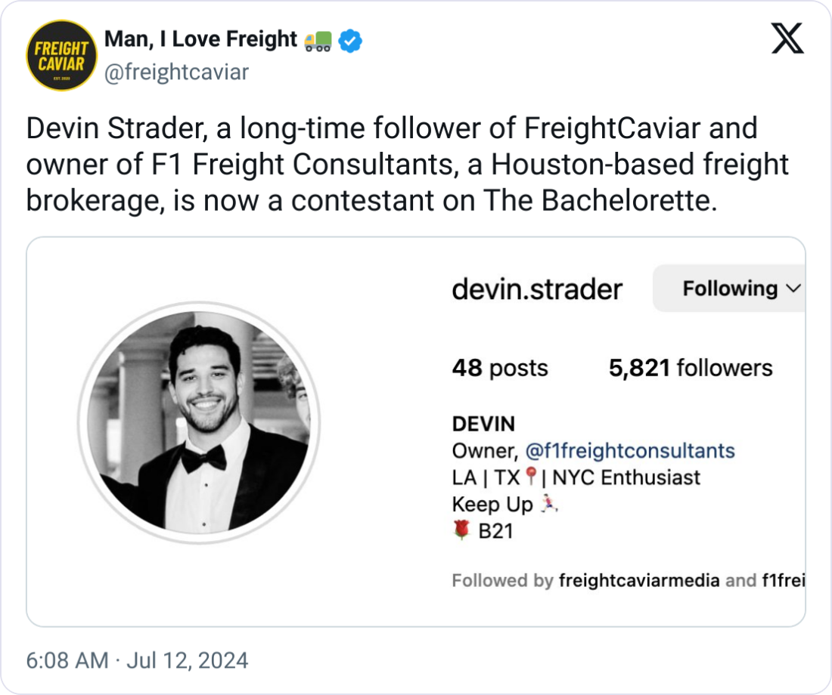This screenshot has height=695, width=832.
Task: Open the @f1freightconsultants mention link
Action: (629, 451)
